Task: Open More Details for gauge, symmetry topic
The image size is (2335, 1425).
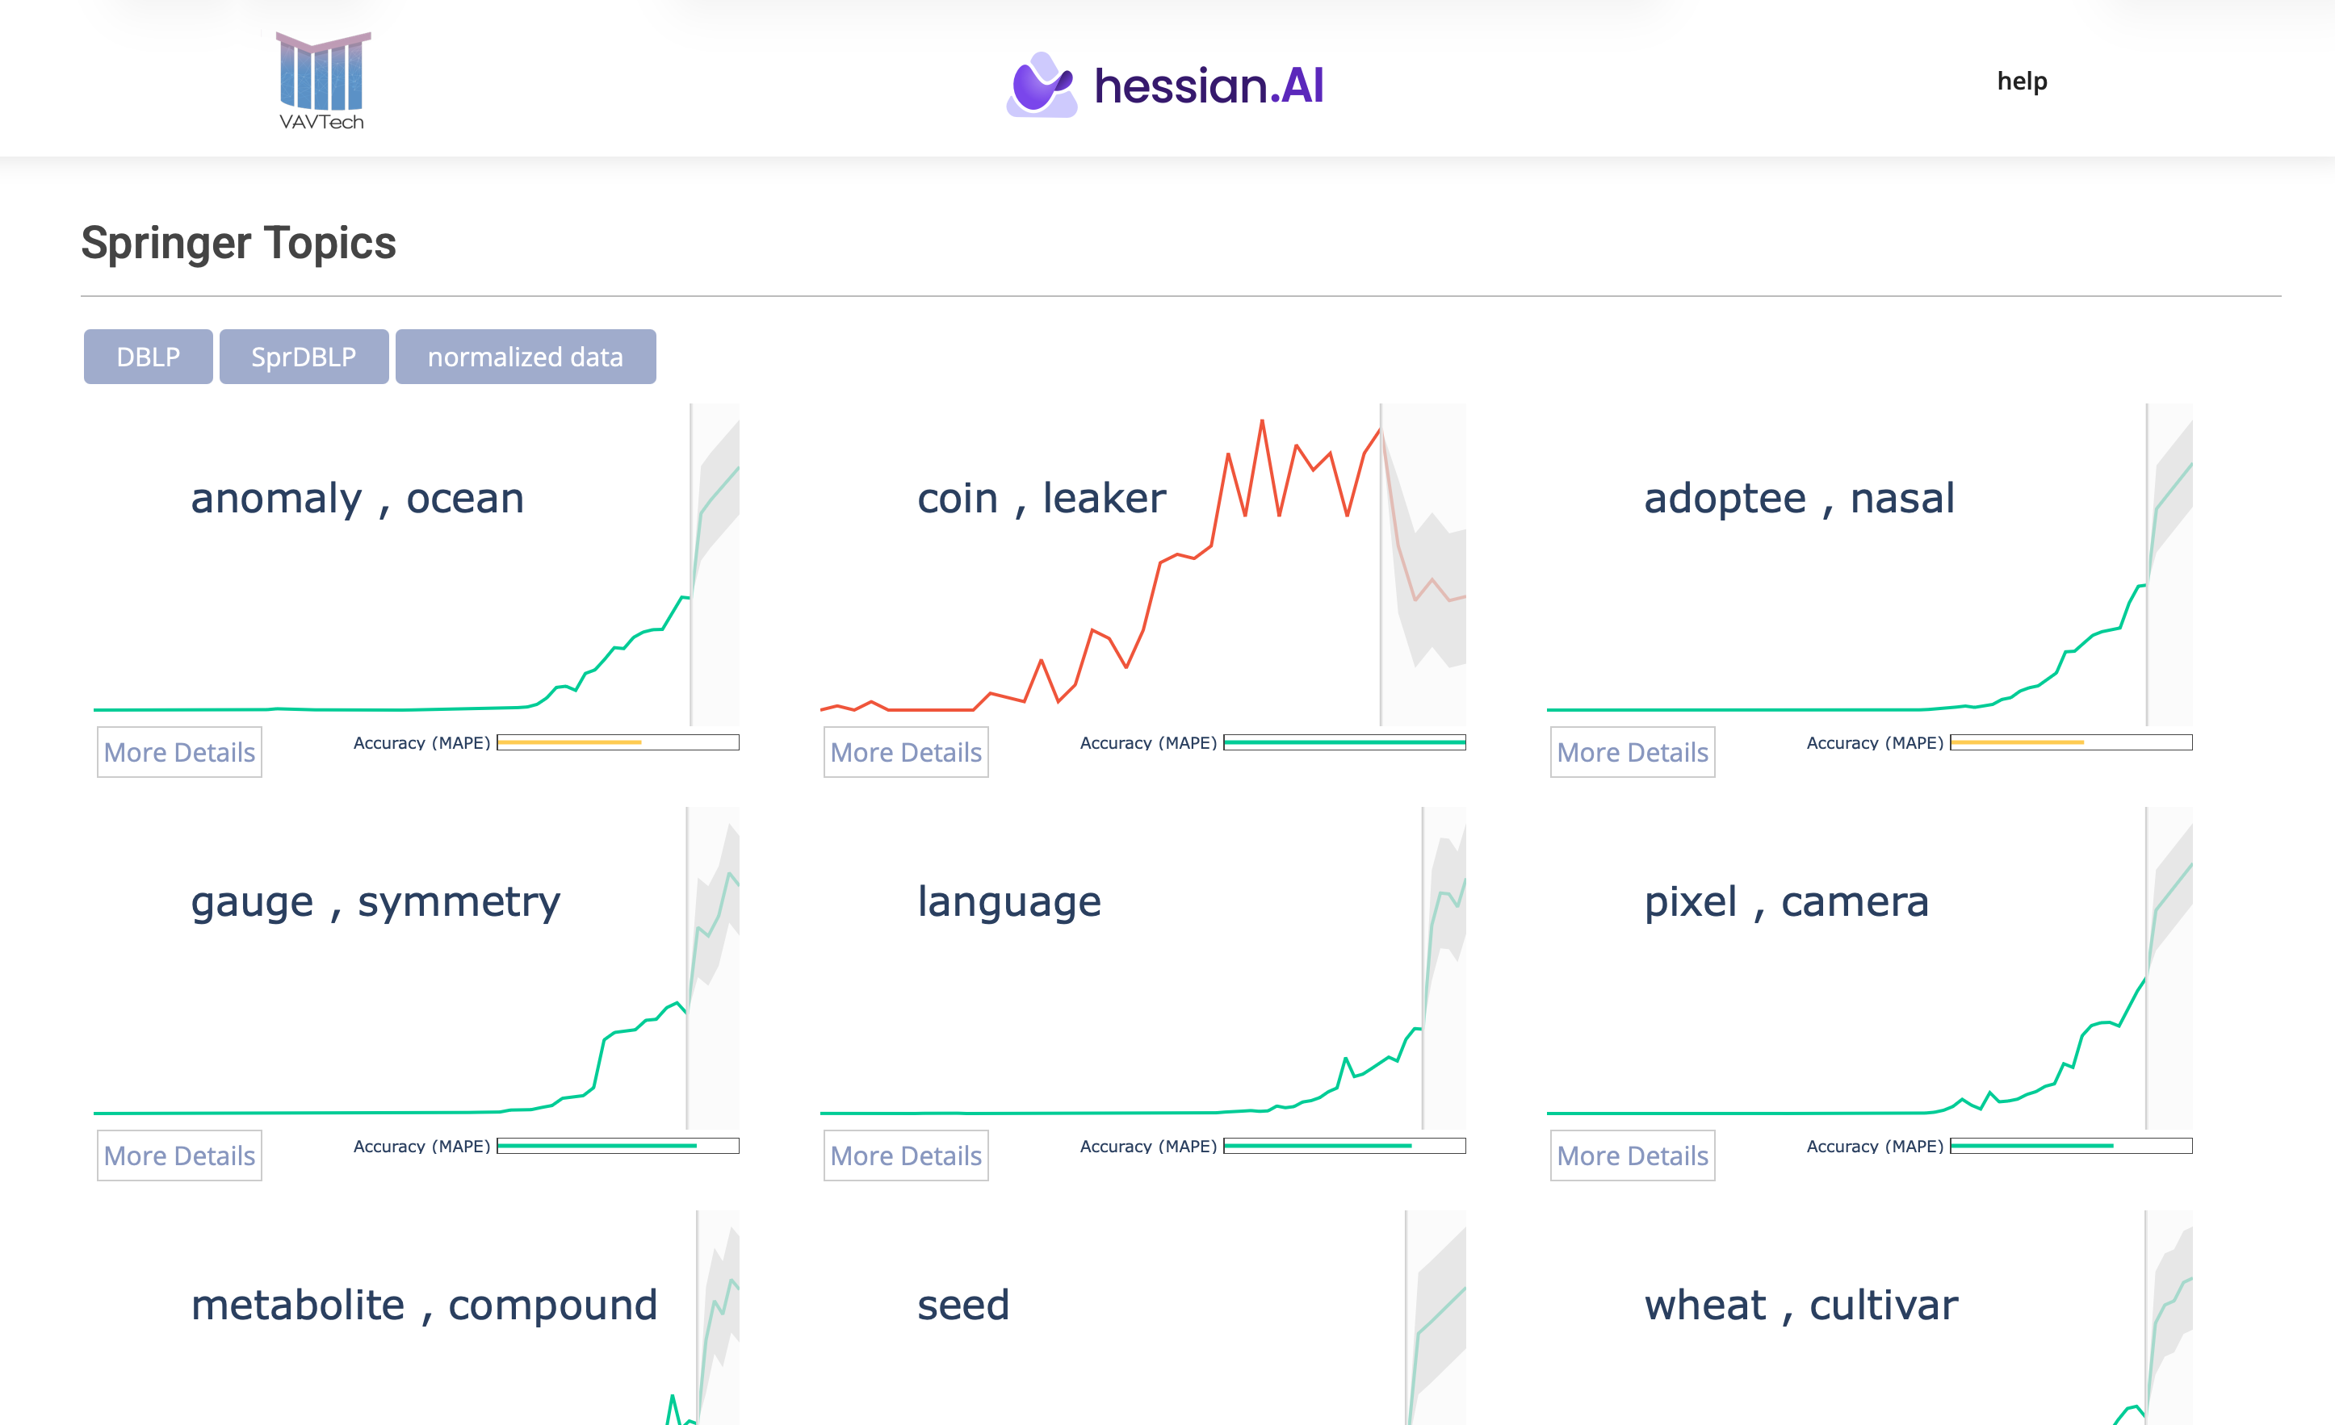Action: pyautogui.click(x=178, y=1155)
